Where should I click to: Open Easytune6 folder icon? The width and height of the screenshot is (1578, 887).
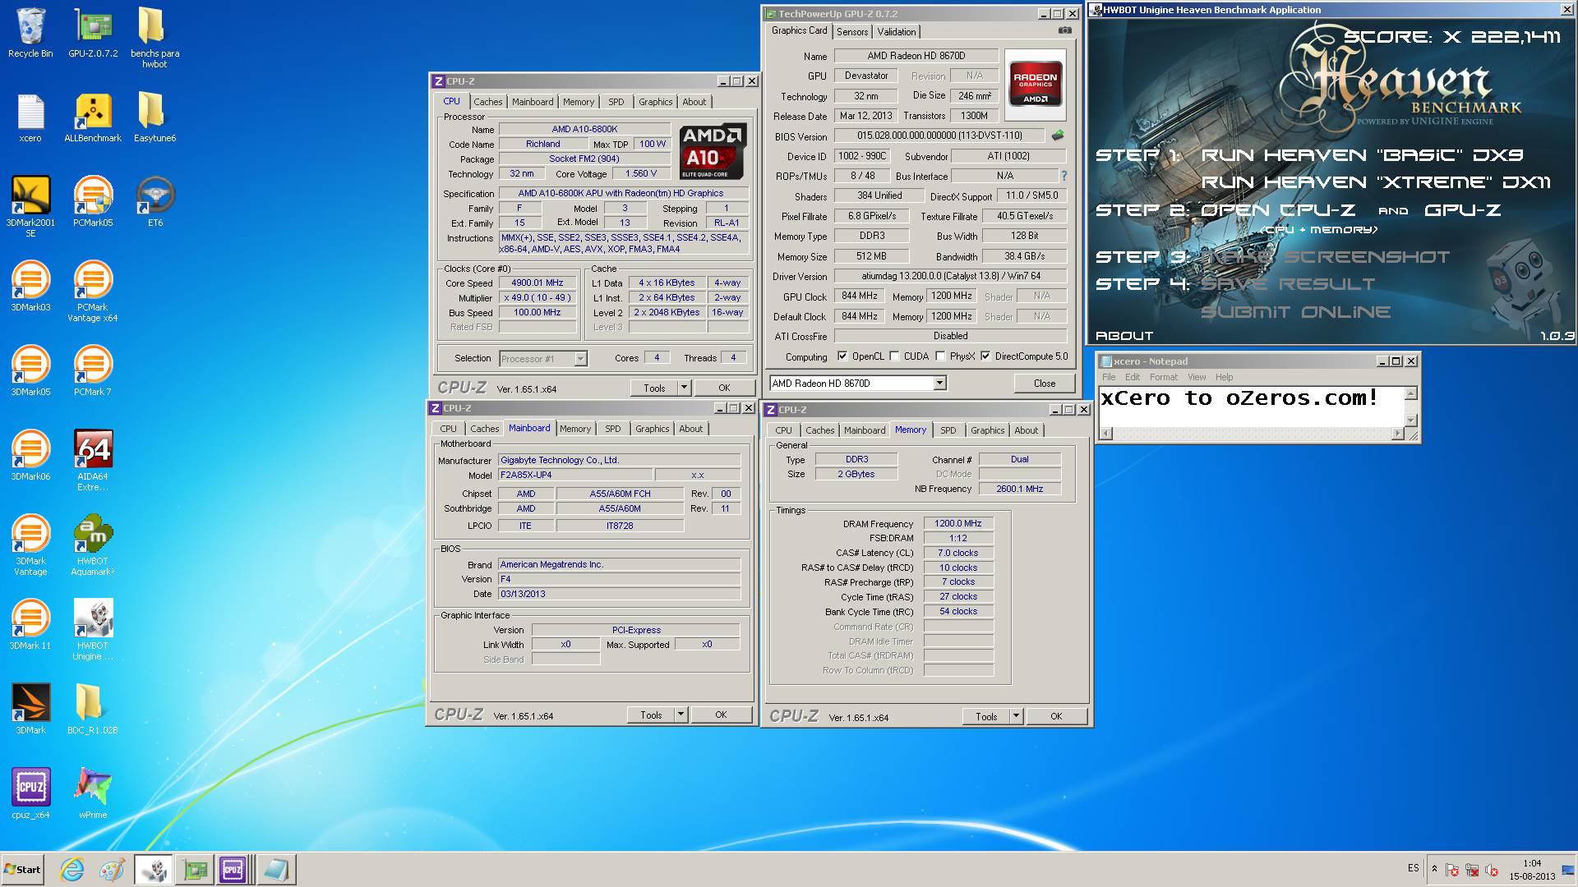point(155,117)
